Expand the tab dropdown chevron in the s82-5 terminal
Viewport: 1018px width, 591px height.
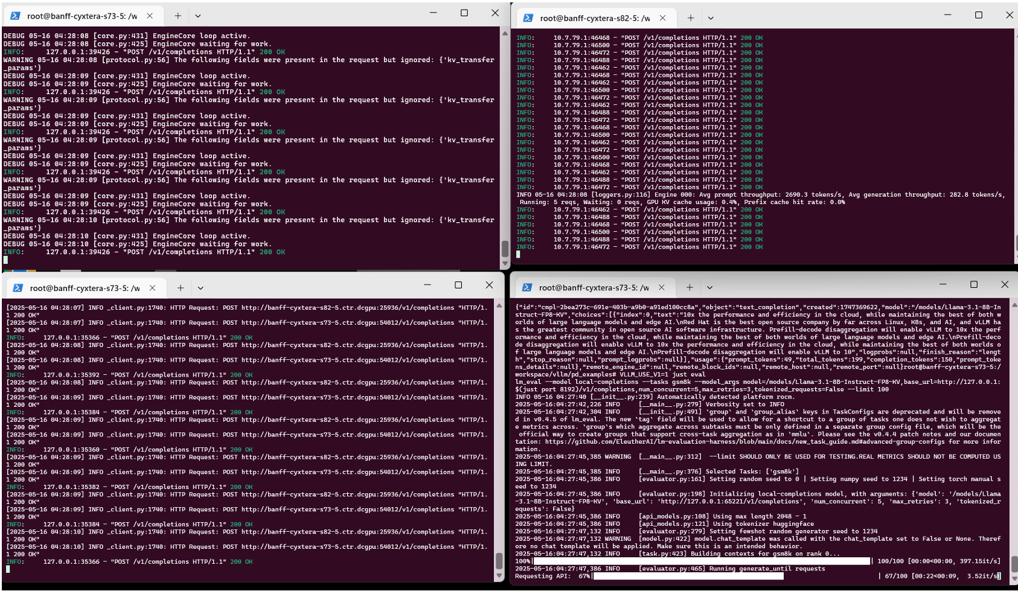click(710, 18)
